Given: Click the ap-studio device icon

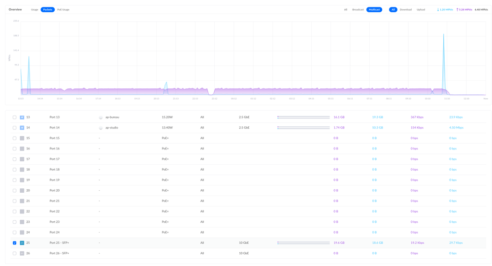Looking at the screenshot, I should (101, 128).
